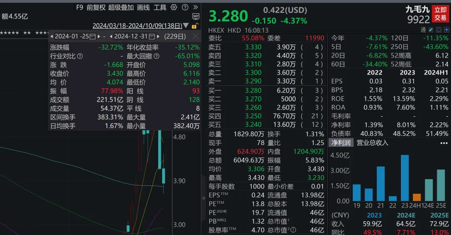Image resolution: width=451 pixels, height=235 pixels.
Task: Click 委比 value 55.08%
Action: tap(253, 38)
